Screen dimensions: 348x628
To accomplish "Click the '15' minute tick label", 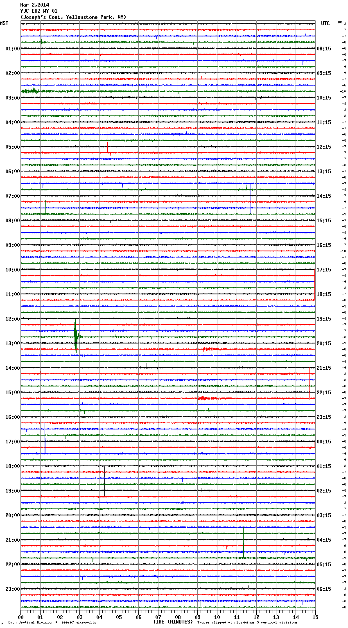I will click(x=315, y=617).
